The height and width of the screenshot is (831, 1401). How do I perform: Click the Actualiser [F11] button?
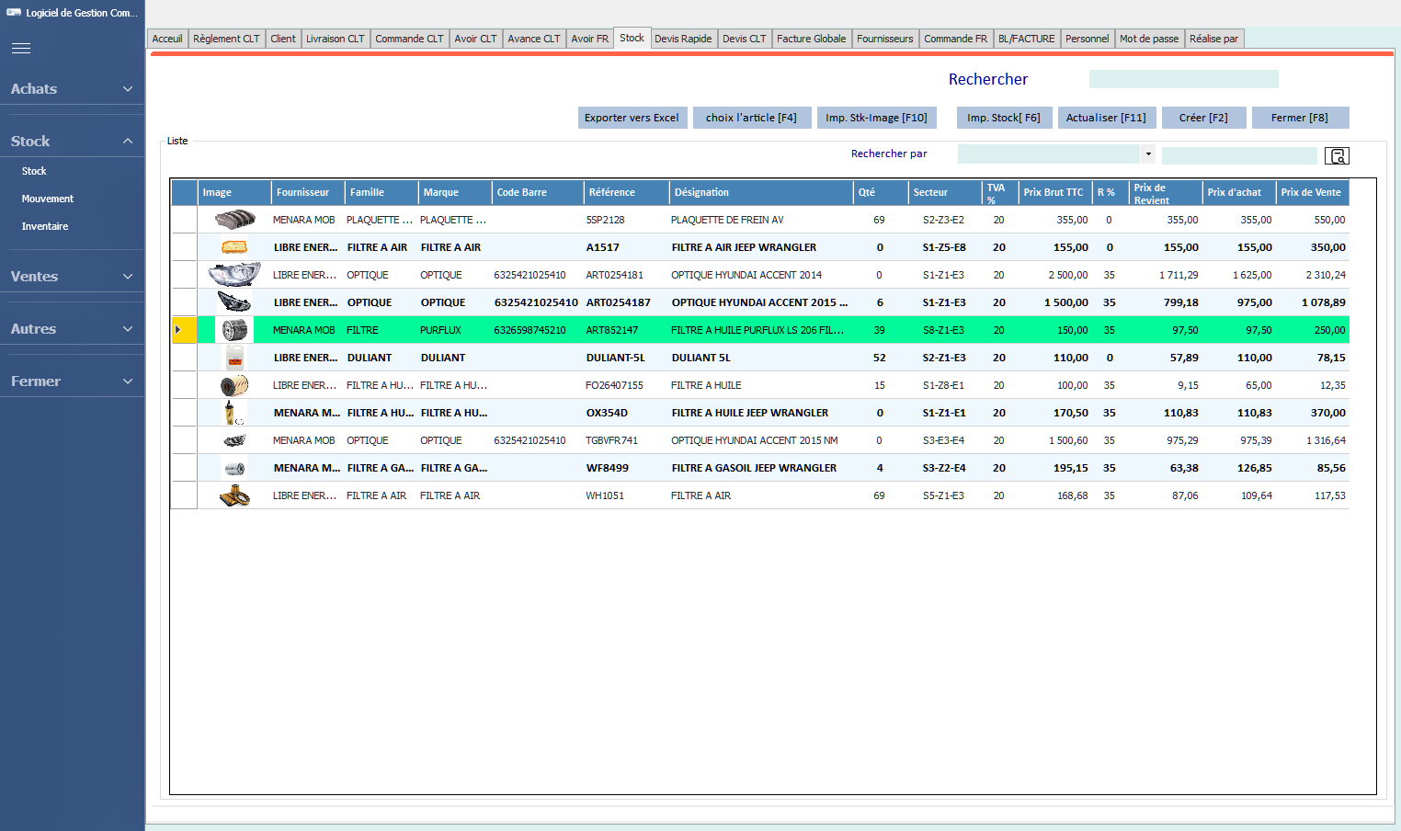tap(1106, 118)
